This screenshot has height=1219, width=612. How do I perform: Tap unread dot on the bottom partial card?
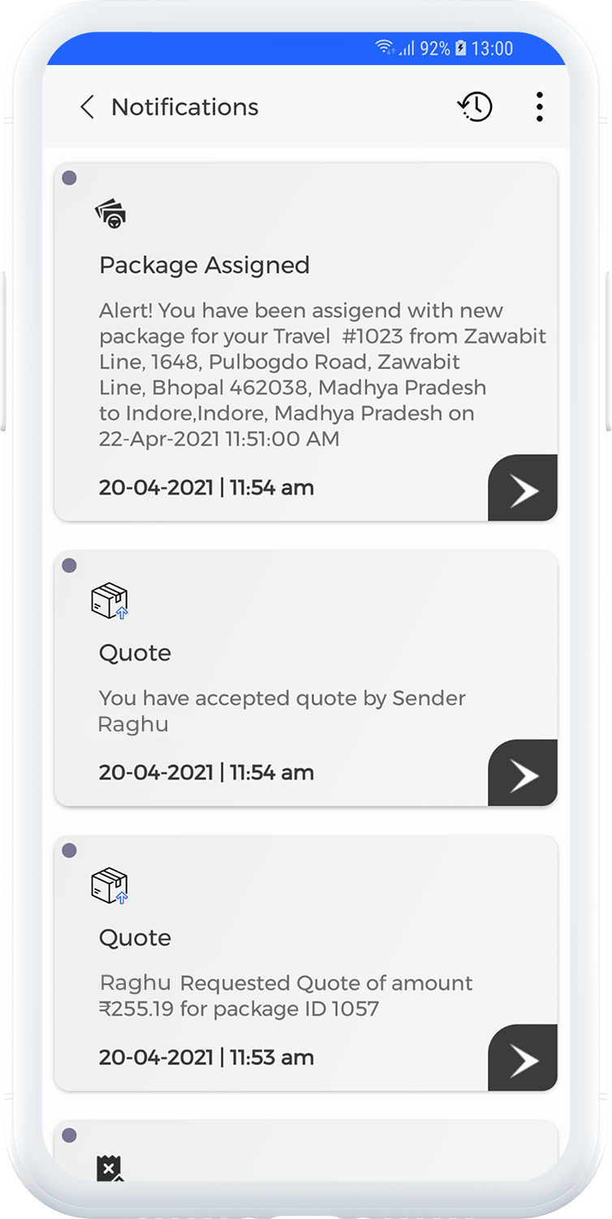coord(70,1135)
